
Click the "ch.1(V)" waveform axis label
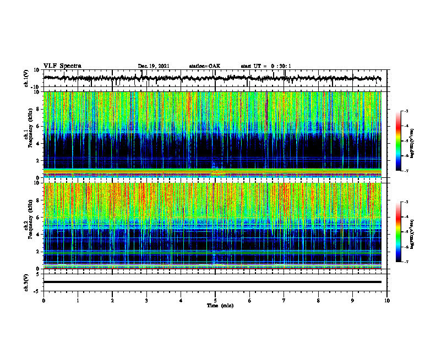(x=26, y=78)
